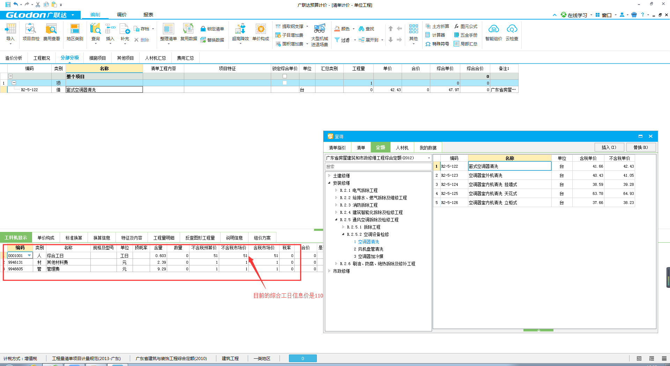Open 土方折算 earthwork conversion

point(437,27)
